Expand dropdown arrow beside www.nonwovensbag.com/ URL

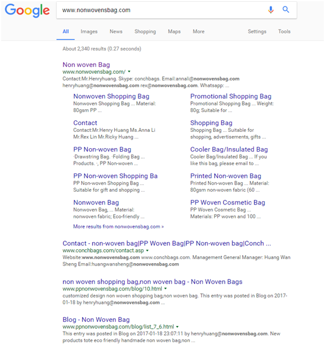point(129,71)
